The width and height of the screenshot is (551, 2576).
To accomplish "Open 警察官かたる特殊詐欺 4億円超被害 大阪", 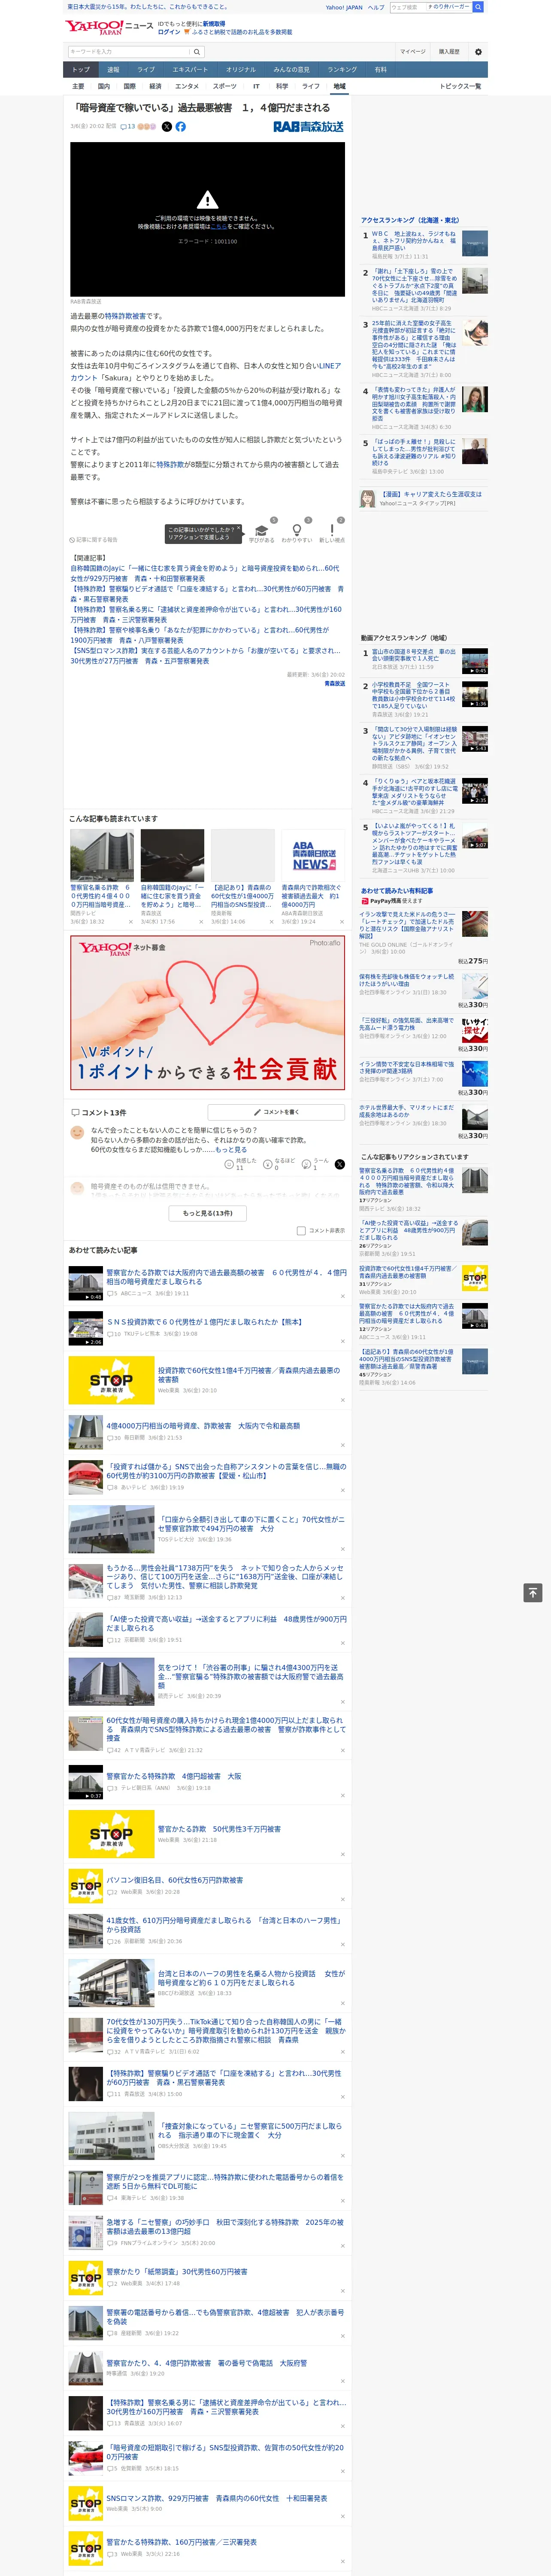I will 174,1776.
